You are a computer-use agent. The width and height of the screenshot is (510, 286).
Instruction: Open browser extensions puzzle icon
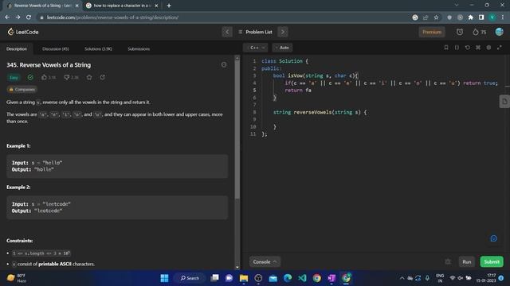click(471, 17)
